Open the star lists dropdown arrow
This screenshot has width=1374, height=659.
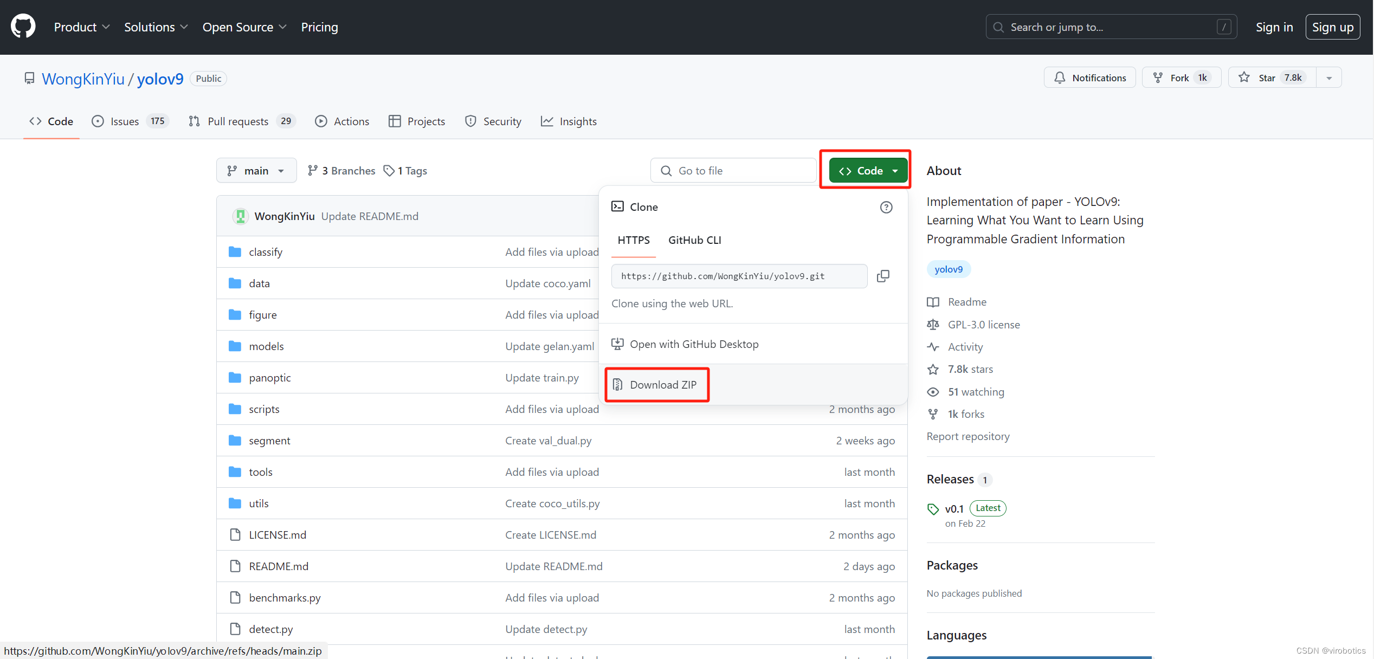pyautogui.click(x=1329, y=77)
